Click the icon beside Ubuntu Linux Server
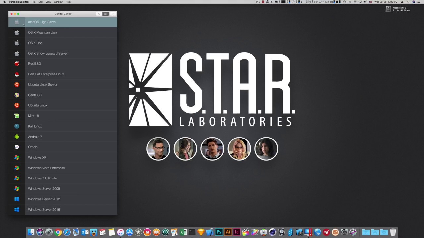Image resolution: width=424 pixels, height=238 pixels. click(17, 84)
